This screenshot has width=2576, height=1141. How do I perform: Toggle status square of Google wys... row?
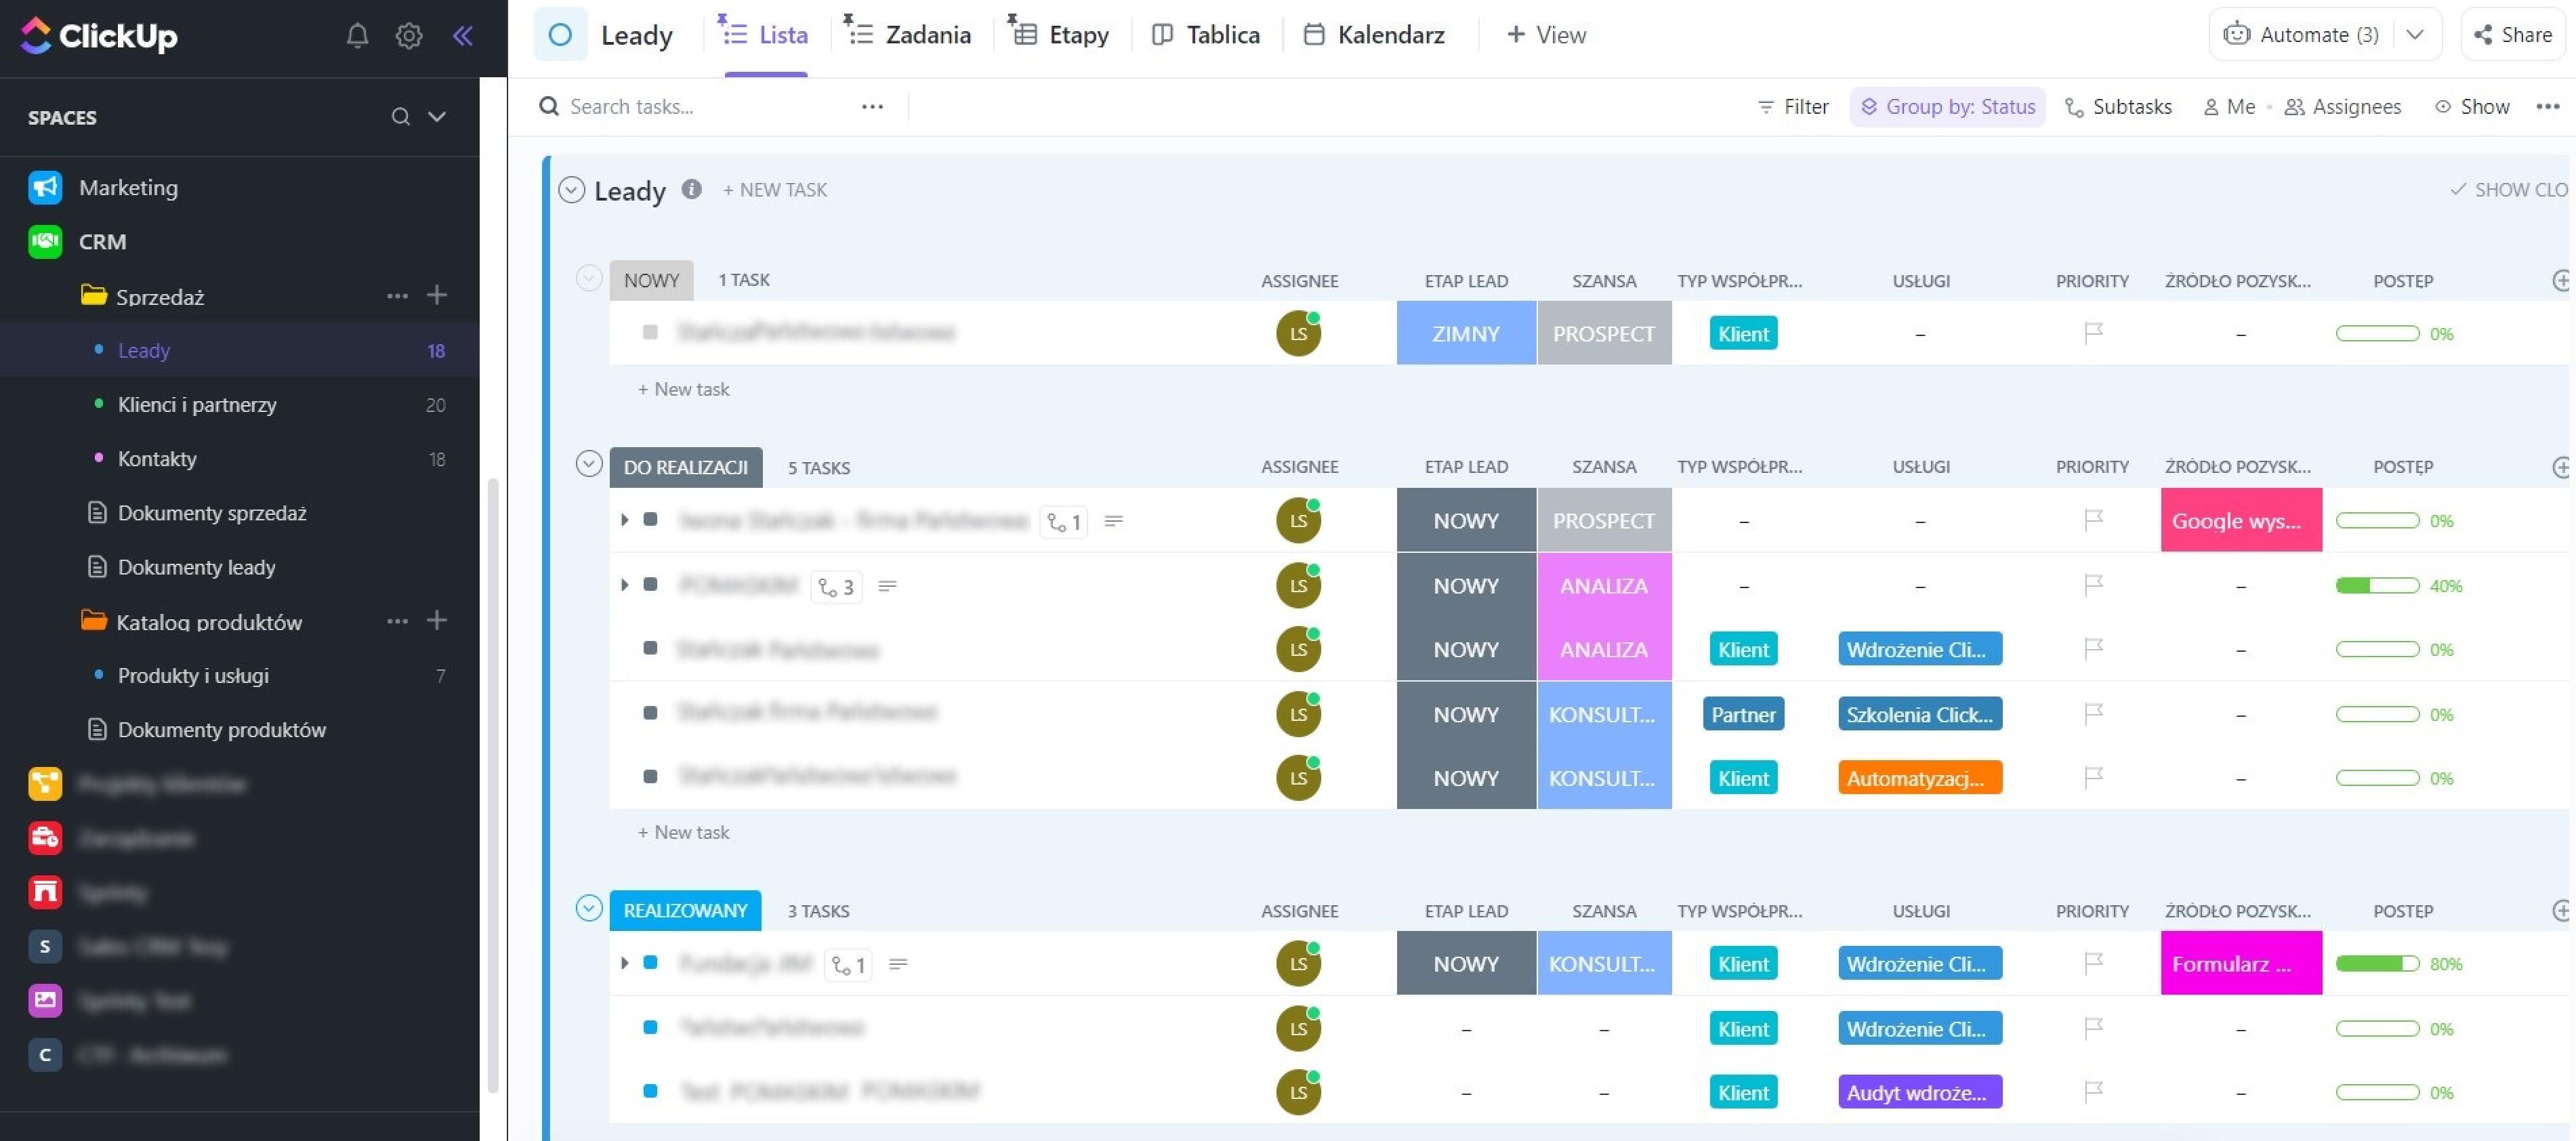[650, 519]
